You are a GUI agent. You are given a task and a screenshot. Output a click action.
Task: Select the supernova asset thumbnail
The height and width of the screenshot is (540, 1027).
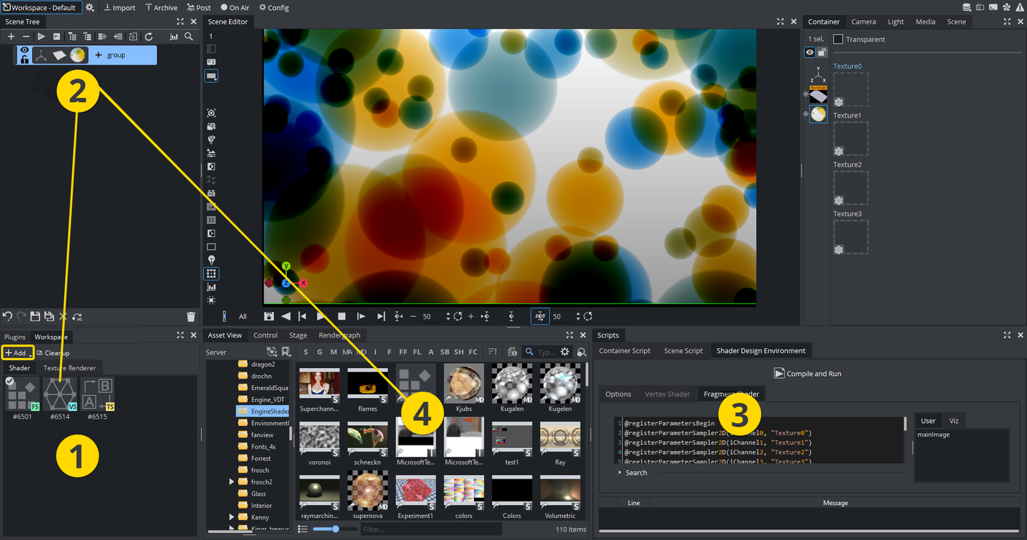367,490
